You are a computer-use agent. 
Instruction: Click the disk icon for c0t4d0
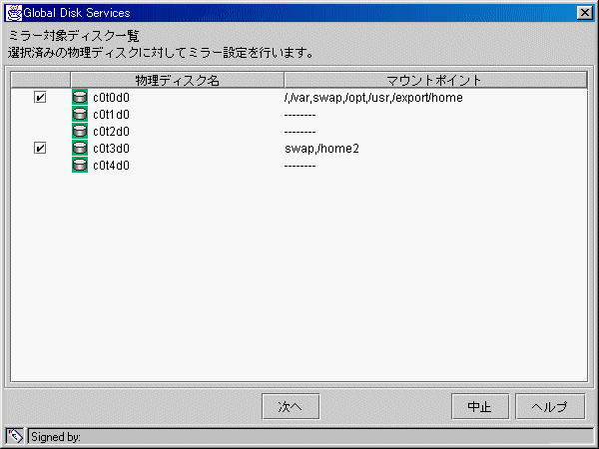pos(80,165)
